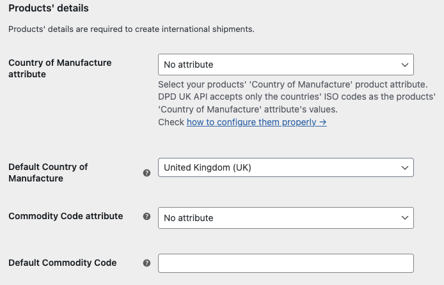
Task: Click help icon beside Commodity Code attribute
Action: click(147, 217)
